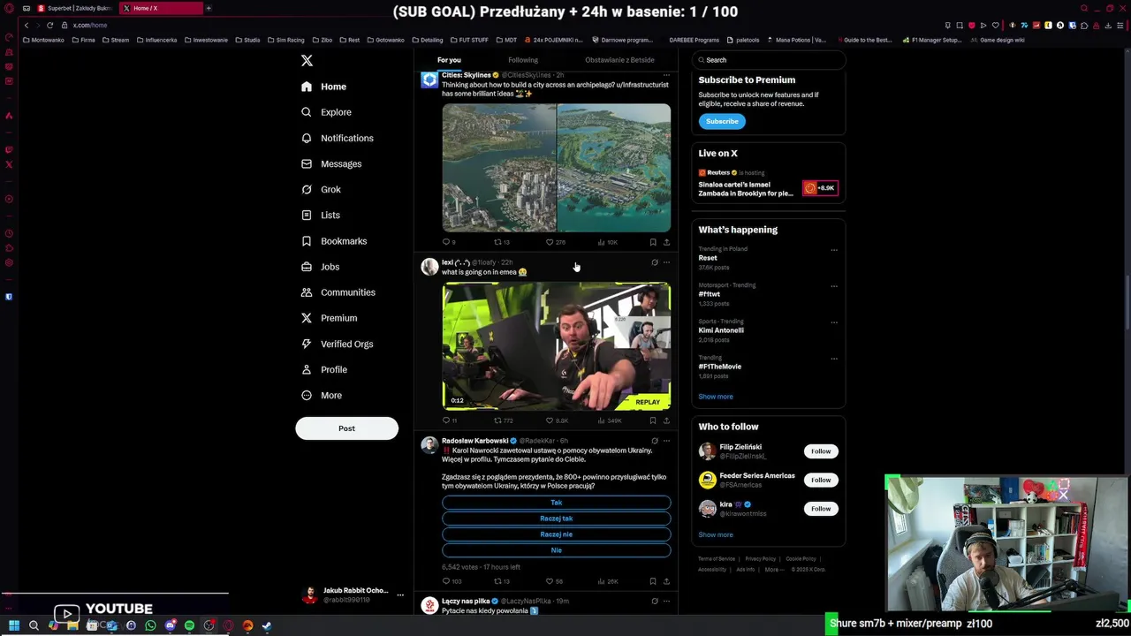Open the Sim Racing bookmarks folder

286,40
